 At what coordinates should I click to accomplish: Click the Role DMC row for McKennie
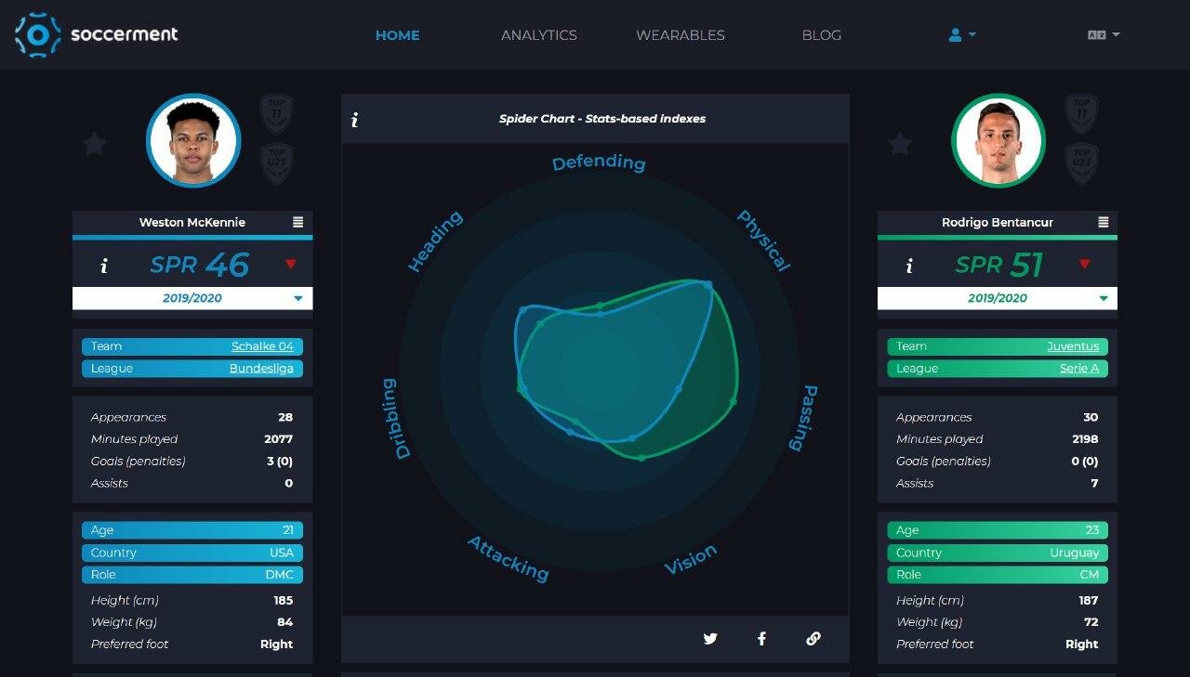click(192, 575)
